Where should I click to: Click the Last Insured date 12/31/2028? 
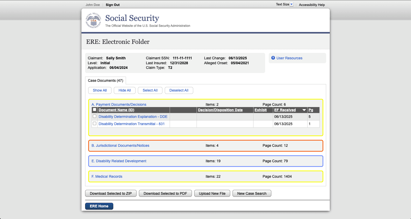(179, 63)
